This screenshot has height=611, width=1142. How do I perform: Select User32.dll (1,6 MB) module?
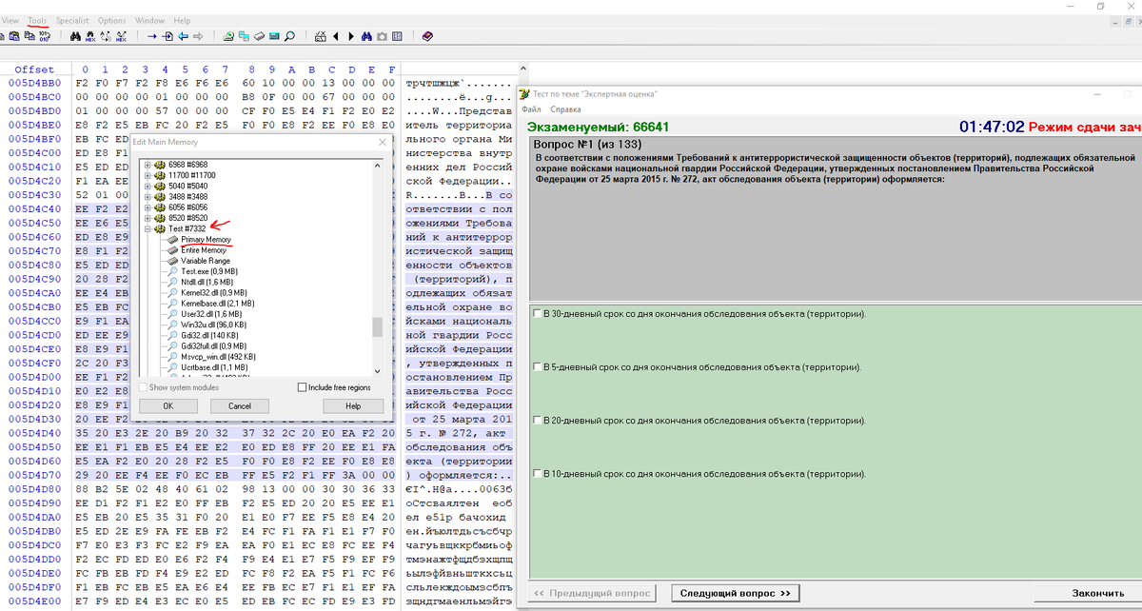[212, 313]
